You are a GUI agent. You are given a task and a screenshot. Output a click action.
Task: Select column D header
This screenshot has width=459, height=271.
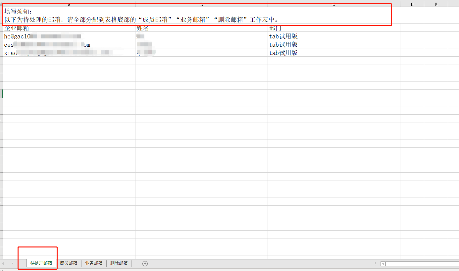point(412,4)
